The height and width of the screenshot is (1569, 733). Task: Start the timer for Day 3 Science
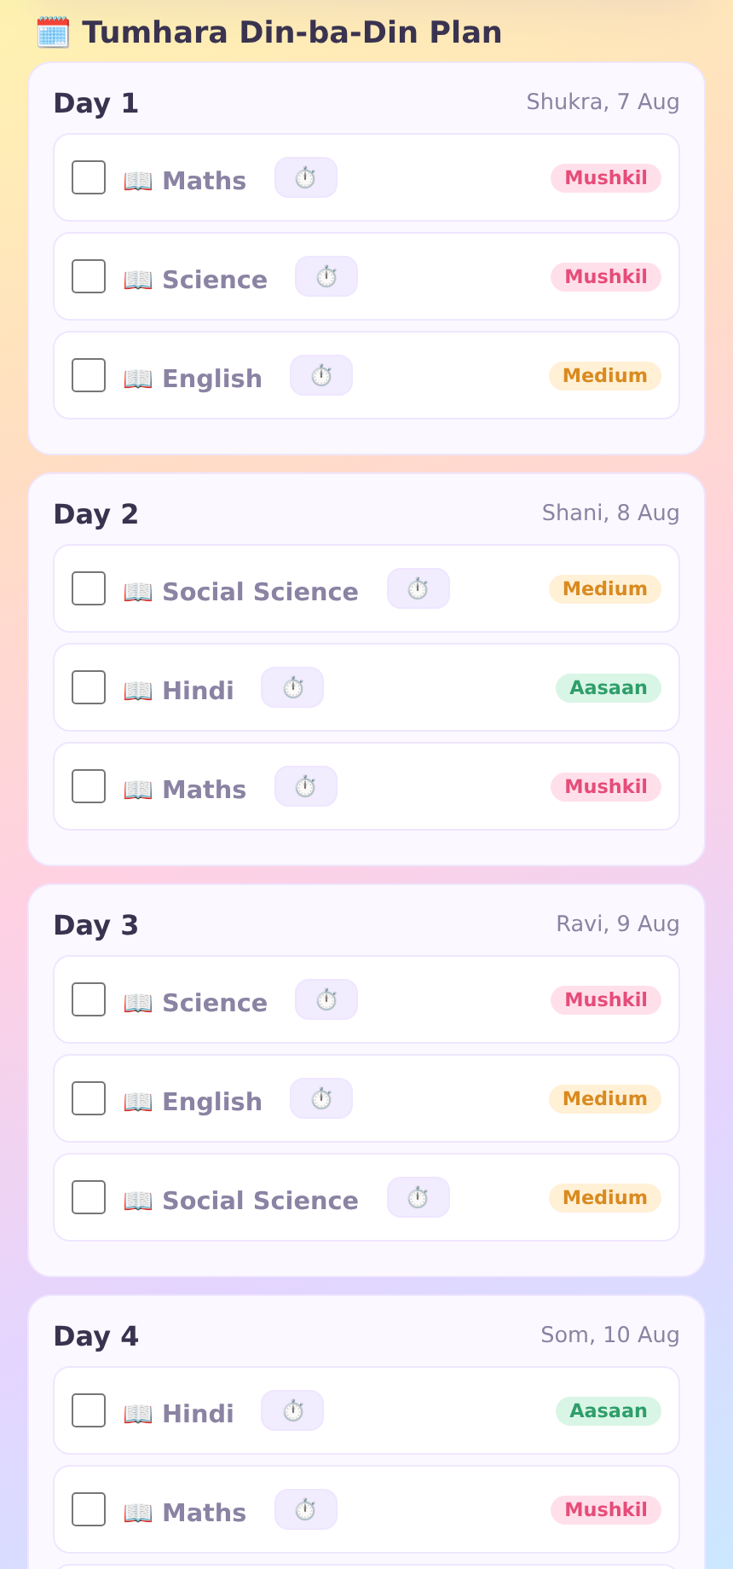pos(326,999)
